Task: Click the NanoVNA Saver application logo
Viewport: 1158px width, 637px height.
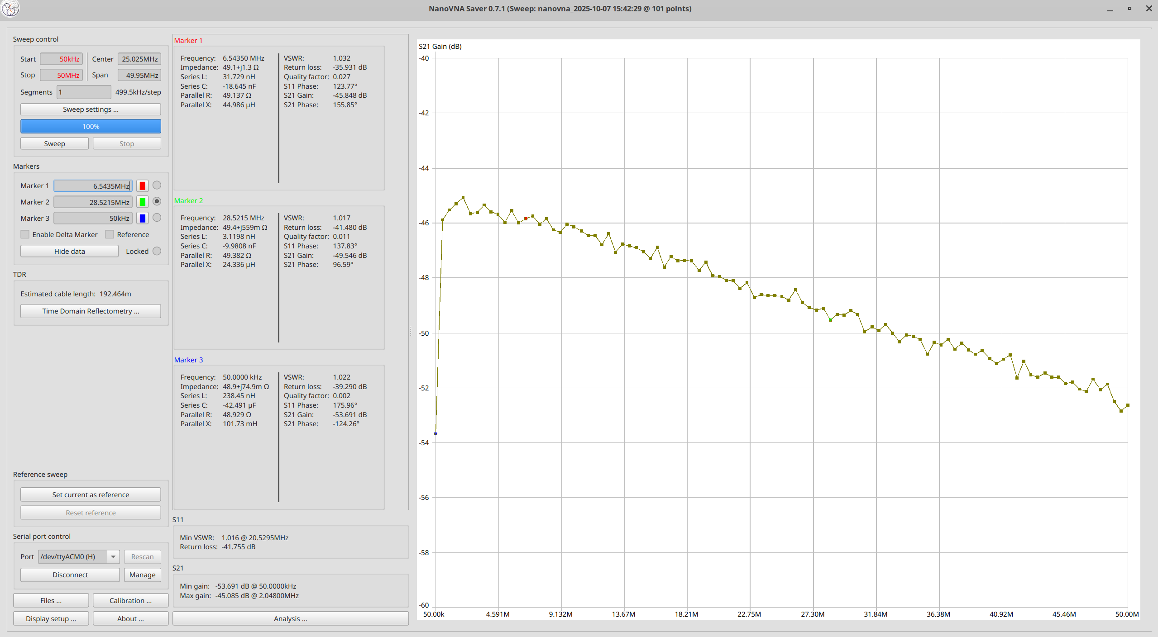Action: point(10,9)
